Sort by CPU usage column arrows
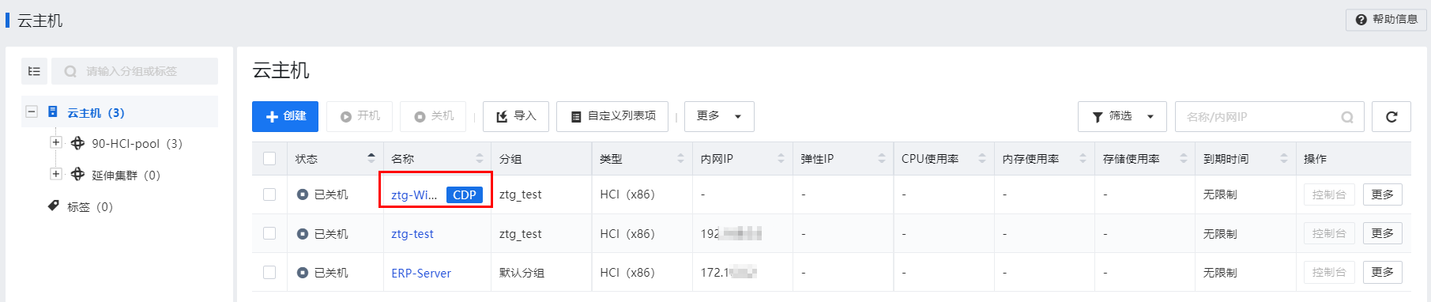 tap(982, 159)
